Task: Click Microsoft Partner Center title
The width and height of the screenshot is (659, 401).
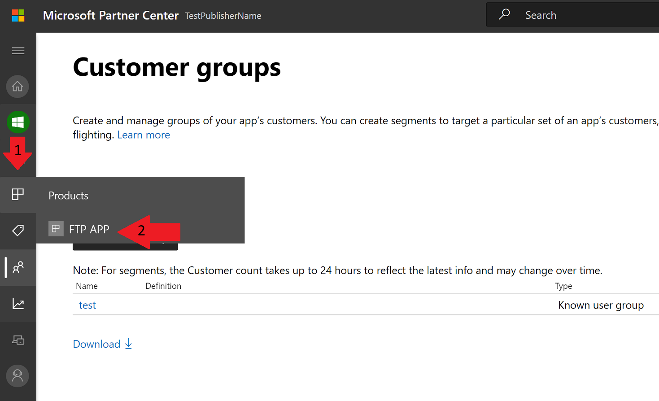Action: coord(111,15)
